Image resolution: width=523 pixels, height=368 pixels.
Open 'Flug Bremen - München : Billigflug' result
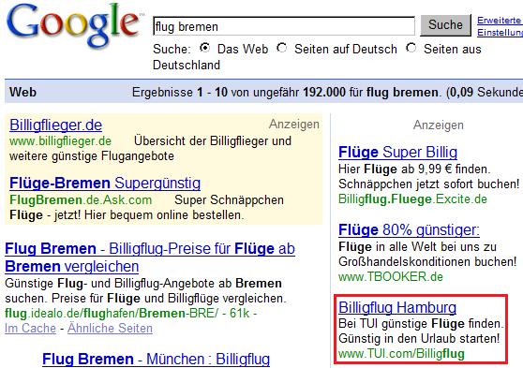(x=157, y=360)
